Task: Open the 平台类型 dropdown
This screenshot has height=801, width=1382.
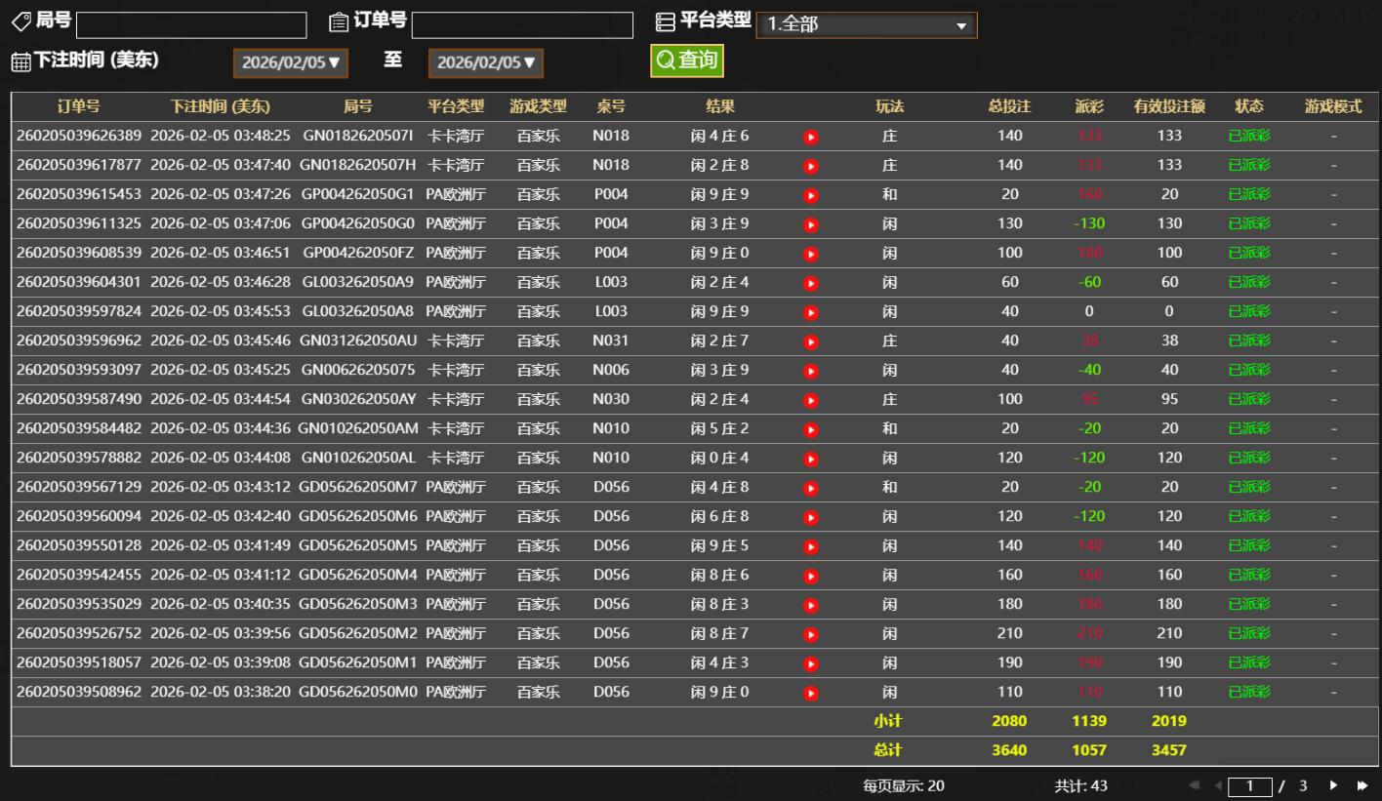Action: coord(866,25)
